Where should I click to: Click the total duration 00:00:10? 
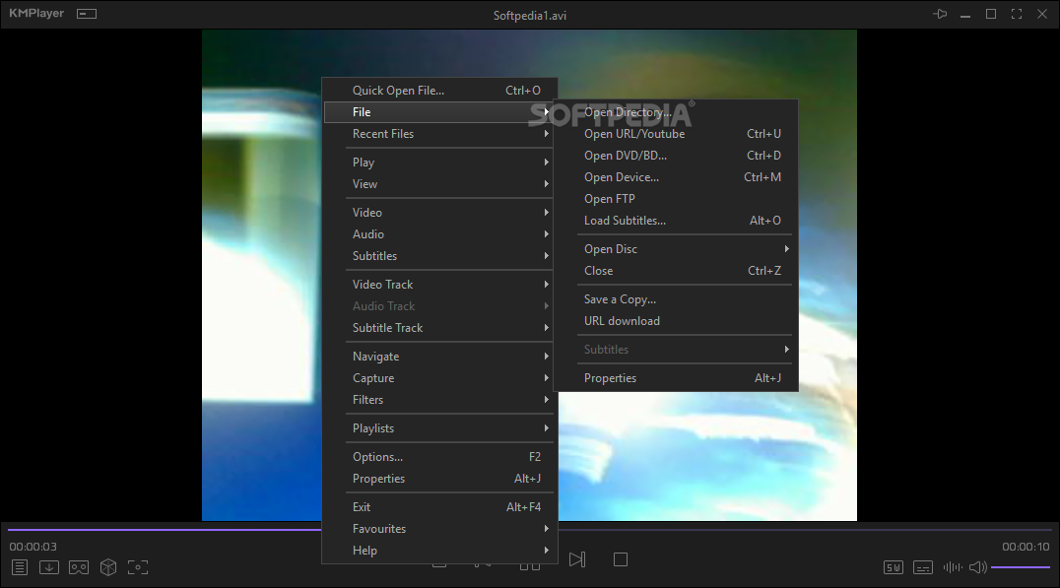(x=1026, y=547)
